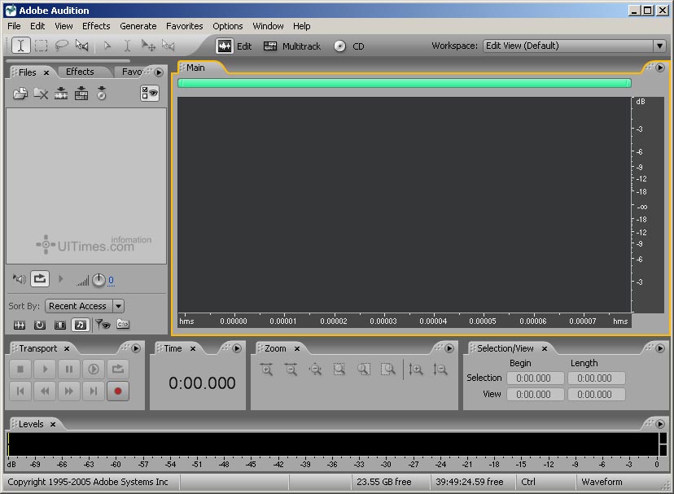The width and height of the screenshot is (674, 494).
Task: Click the Zoom In Vertically icon
Action: pos(416,369)
